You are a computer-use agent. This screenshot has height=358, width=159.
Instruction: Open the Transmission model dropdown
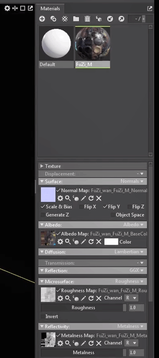tap(140, 263)
